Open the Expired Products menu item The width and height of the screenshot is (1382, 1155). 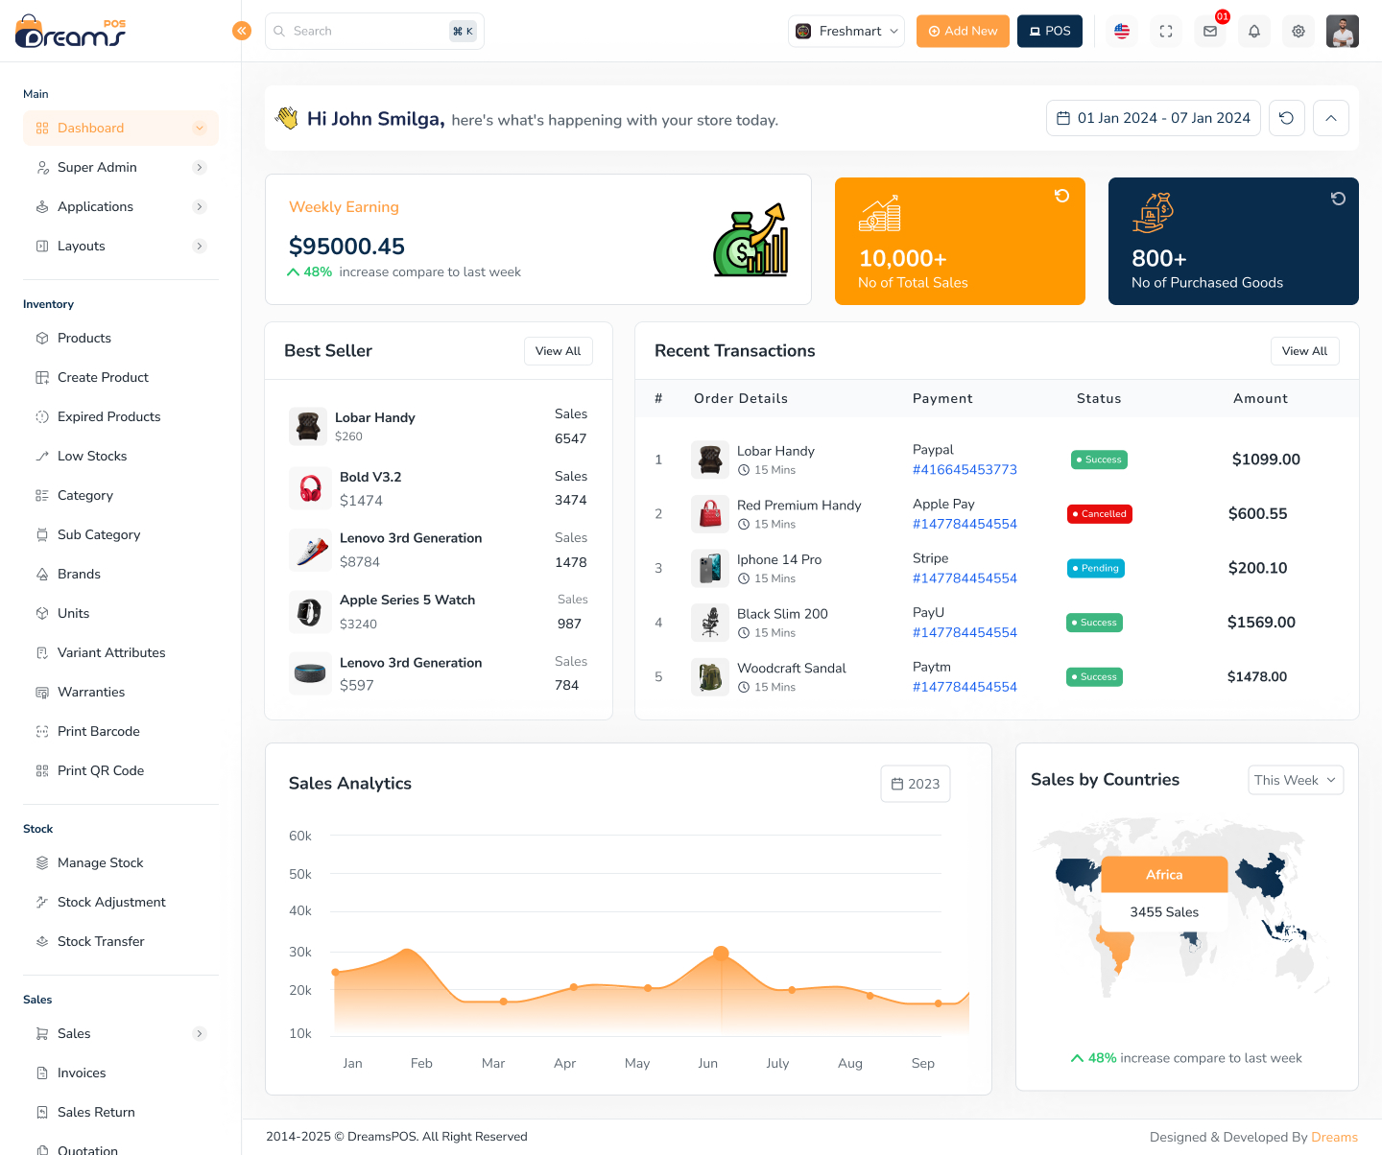(108, 416)
